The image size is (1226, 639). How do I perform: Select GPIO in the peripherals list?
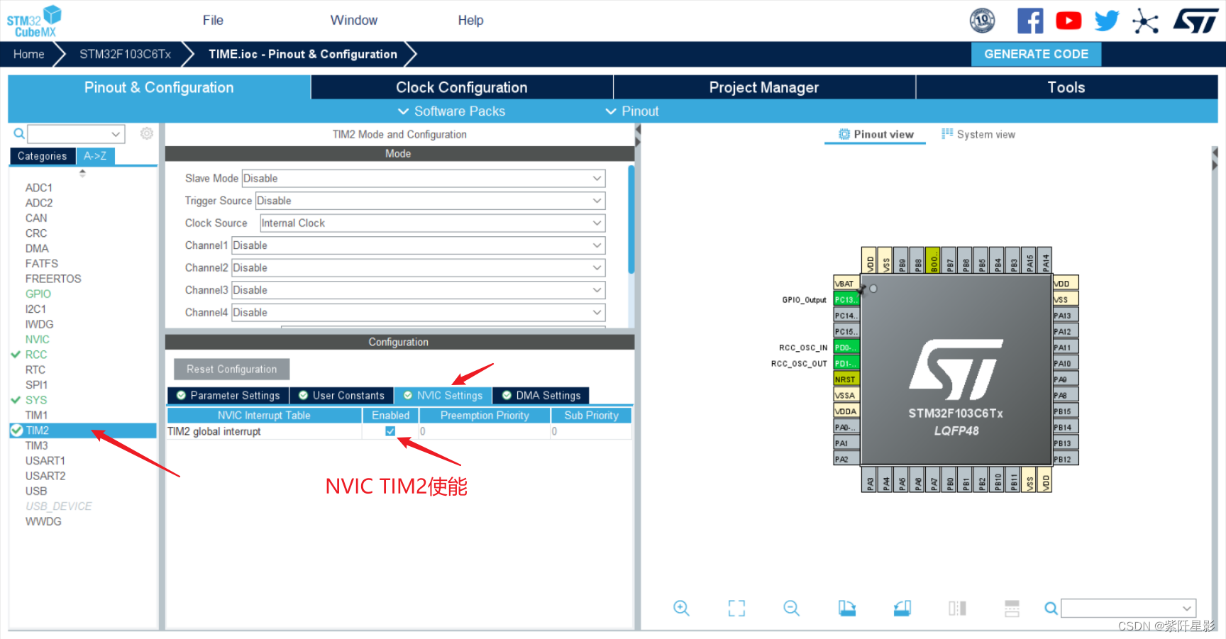[38, 294]
